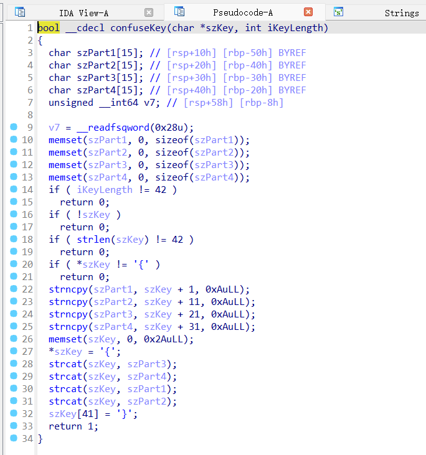
Task: Click '{' character literal on line 20
Action: pos(141,265)
